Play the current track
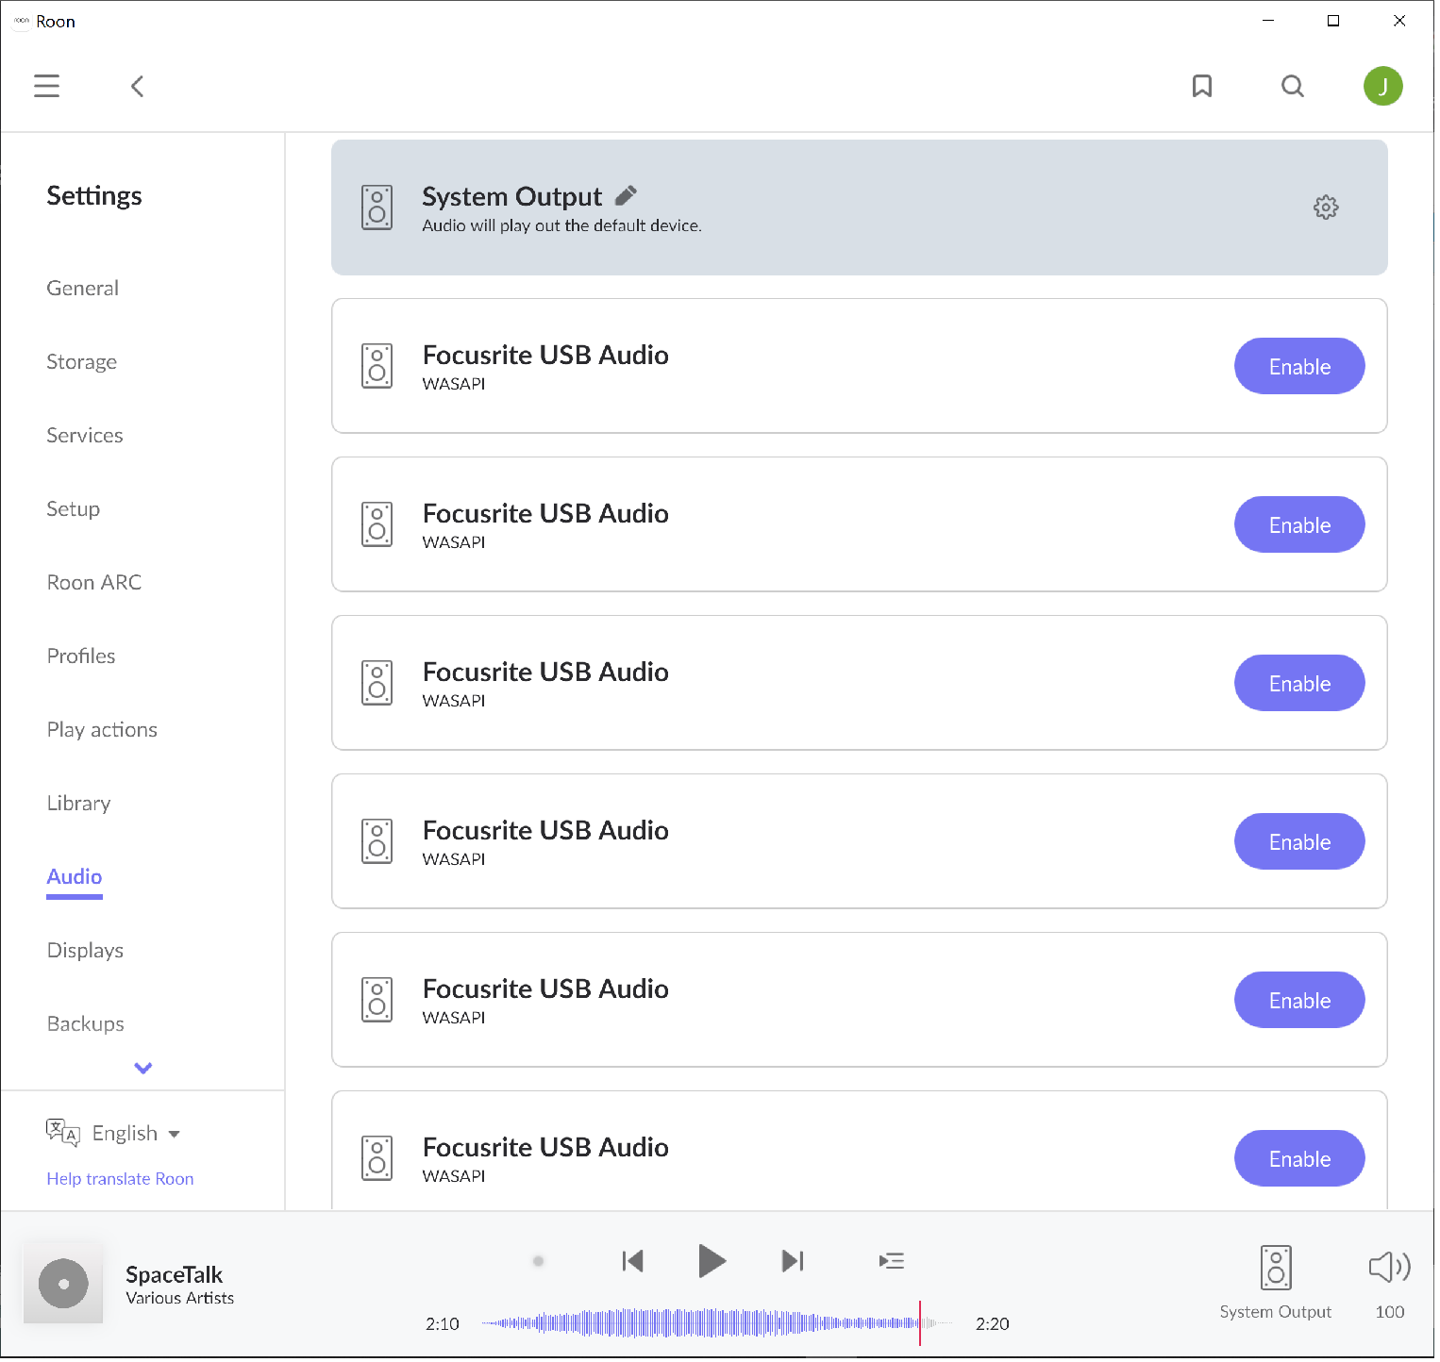 pos(712,1261)
